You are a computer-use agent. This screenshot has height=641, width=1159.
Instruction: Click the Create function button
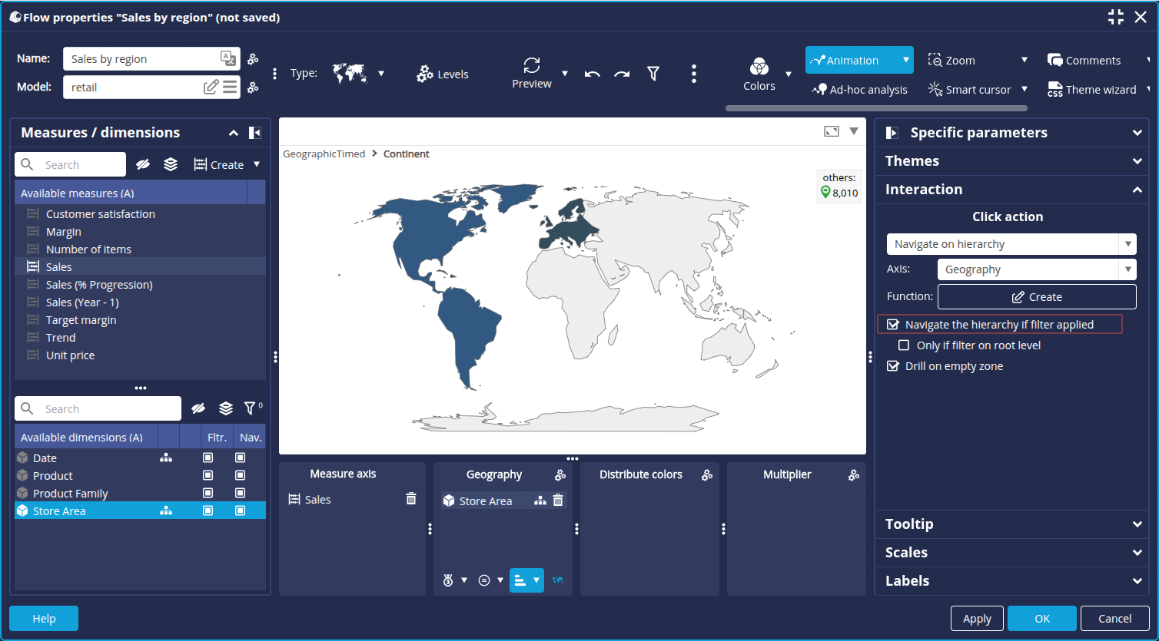pos(1036,297)
